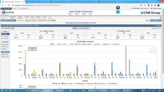Open the OBS Studio taskbar button
Image resolution: width=164 pixels, height=92 pixels.
pyautogui.click(x=125, y=90)
